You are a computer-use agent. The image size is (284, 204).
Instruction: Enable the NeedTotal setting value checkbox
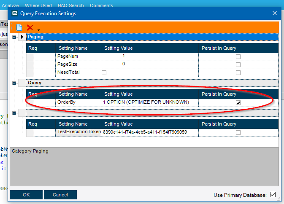pos(104,72)
